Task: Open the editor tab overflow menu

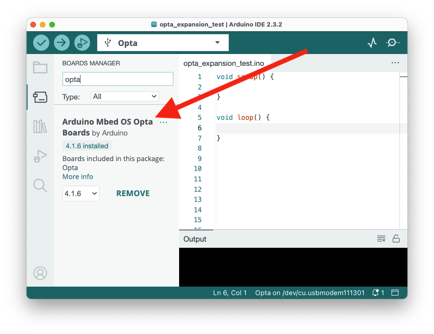Action: coord(395,63)
